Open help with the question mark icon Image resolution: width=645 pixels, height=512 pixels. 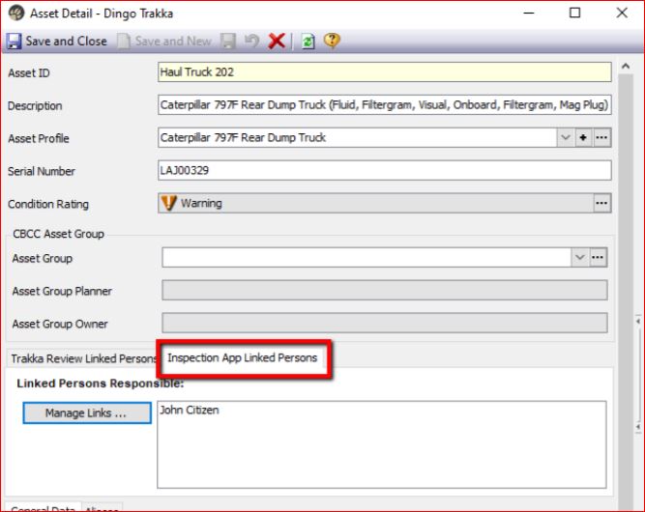(332, 42)
